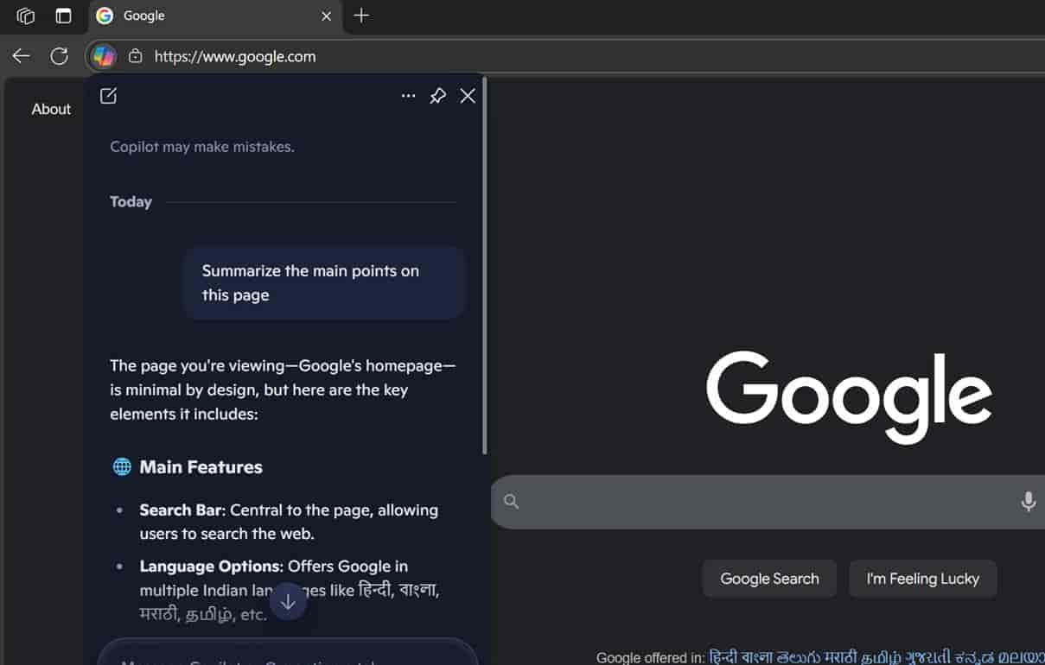The height and width of the screenshot is (665, 1045).
Task: Open a new tab with plus icon
Action: tap(361, 16)
